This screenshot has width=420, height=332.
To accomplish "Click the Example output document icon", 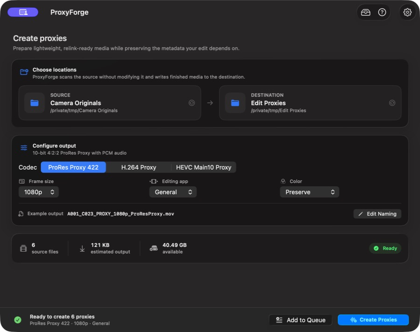I will (x=21, y=214).
